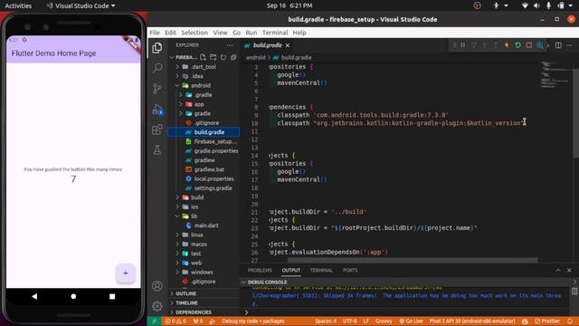The width and height of the screenshot is (579, 326).
Task: Split the editor to the right
Action: click(558, 45)
